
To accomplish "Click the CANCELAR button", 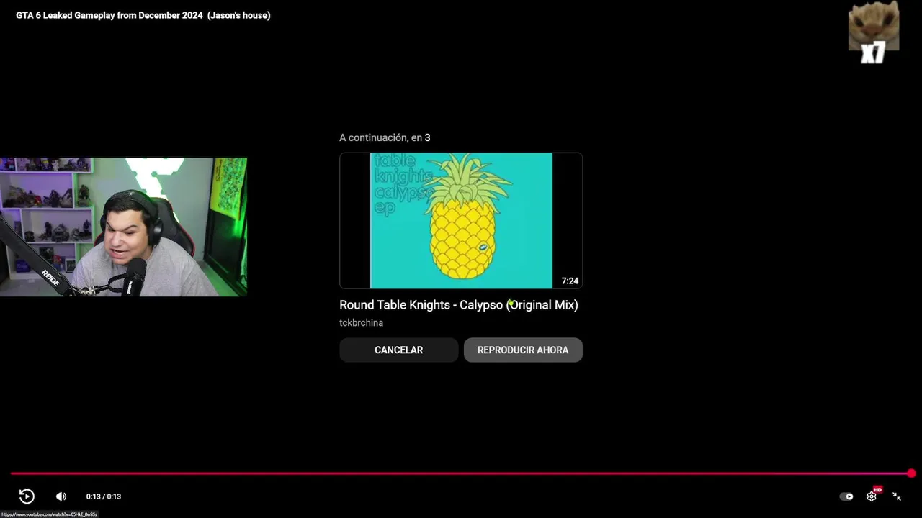I will (398, 350).
